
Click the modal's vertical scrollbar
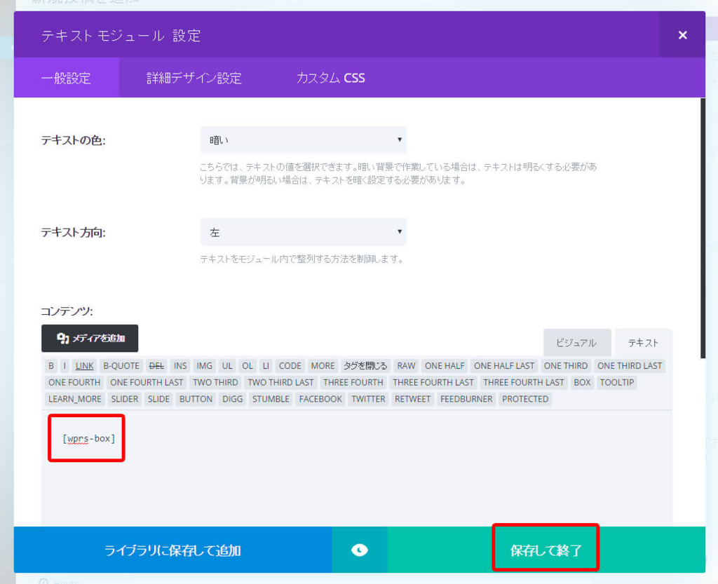click(x=703, y=227)
